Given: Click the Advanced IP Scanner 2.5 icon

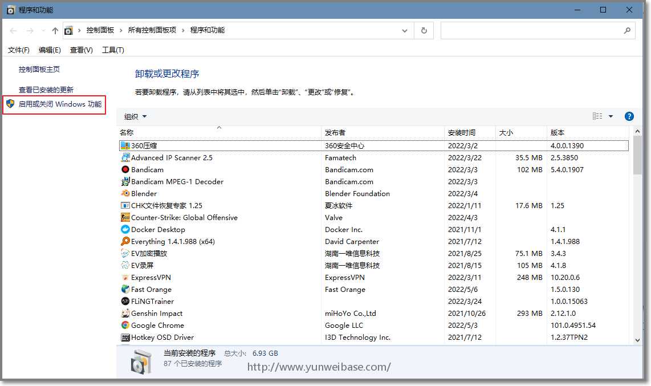Looking at the screenshot, I should [x=125, y=158].
